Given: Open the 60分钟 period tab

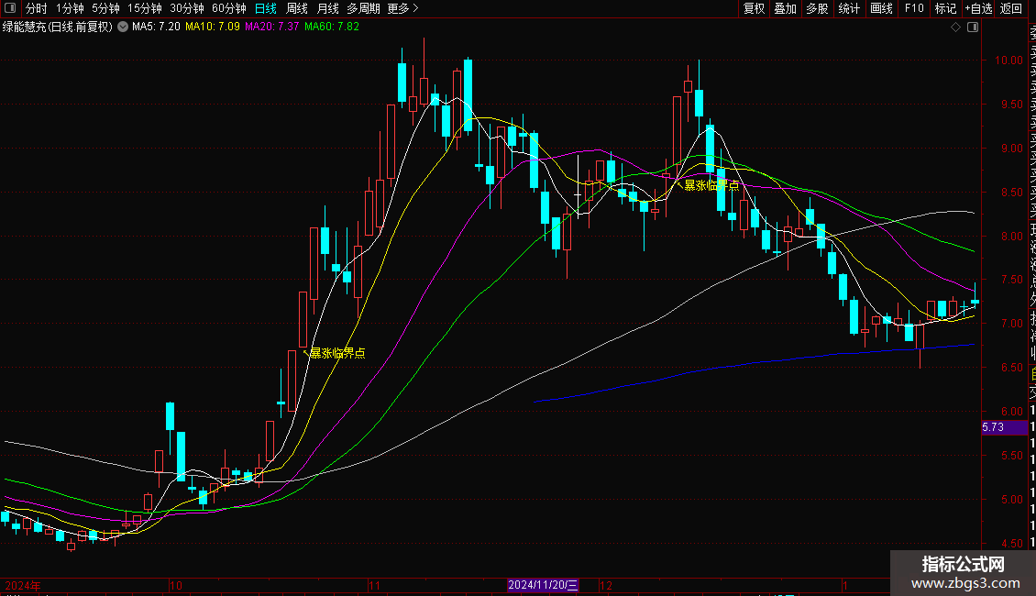Looking at the screenshot, I should pos(229,8).
